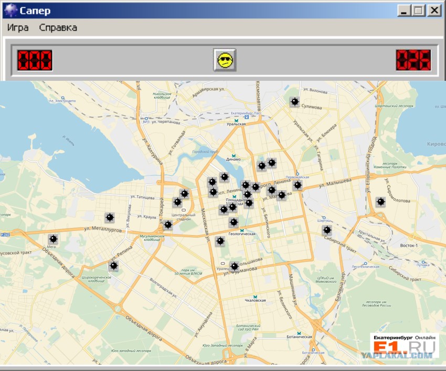This screenshot has width=446, height=371.
Task: Open the Игра menu
Action: (18, 28)
